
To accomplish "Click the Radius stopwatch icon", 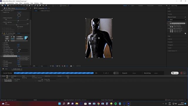I will click(x=4, y=44).
